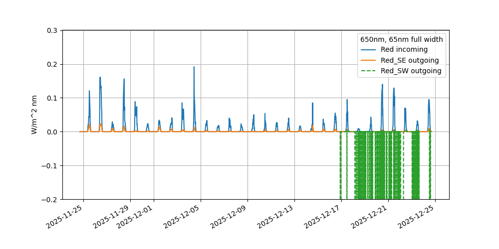Click the 2025-12-05 x-axis date label

[183, 217]
